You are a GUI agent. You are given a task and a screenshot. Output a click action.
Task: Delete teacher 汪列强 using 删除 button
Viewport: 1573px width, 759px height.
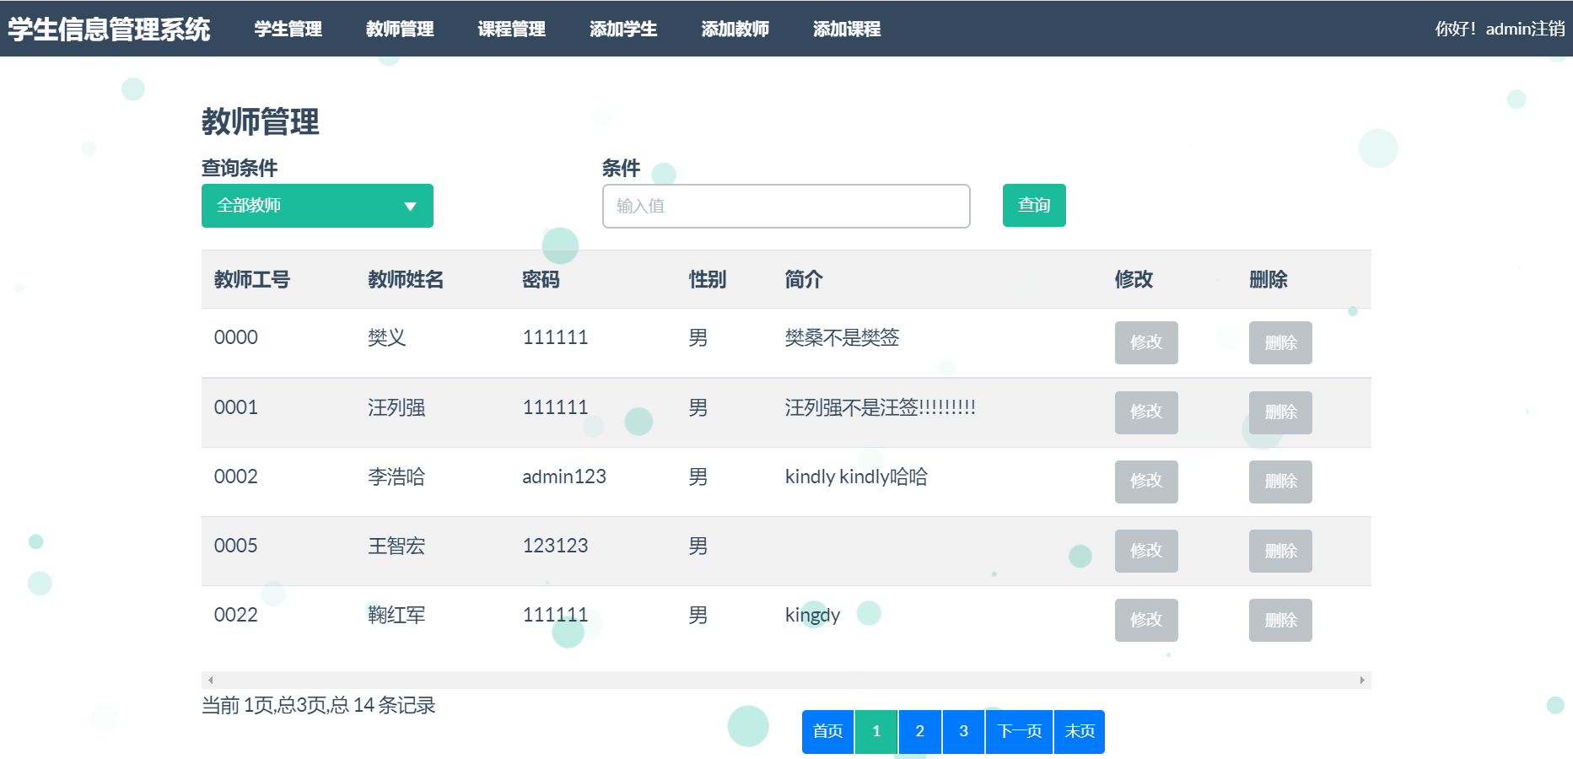point(1279,412)
